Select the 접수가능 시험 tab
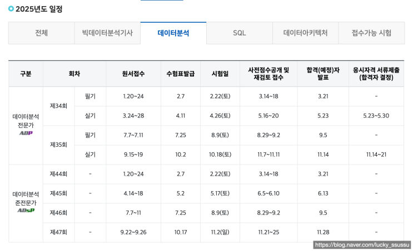 click(x=371, y=33)
